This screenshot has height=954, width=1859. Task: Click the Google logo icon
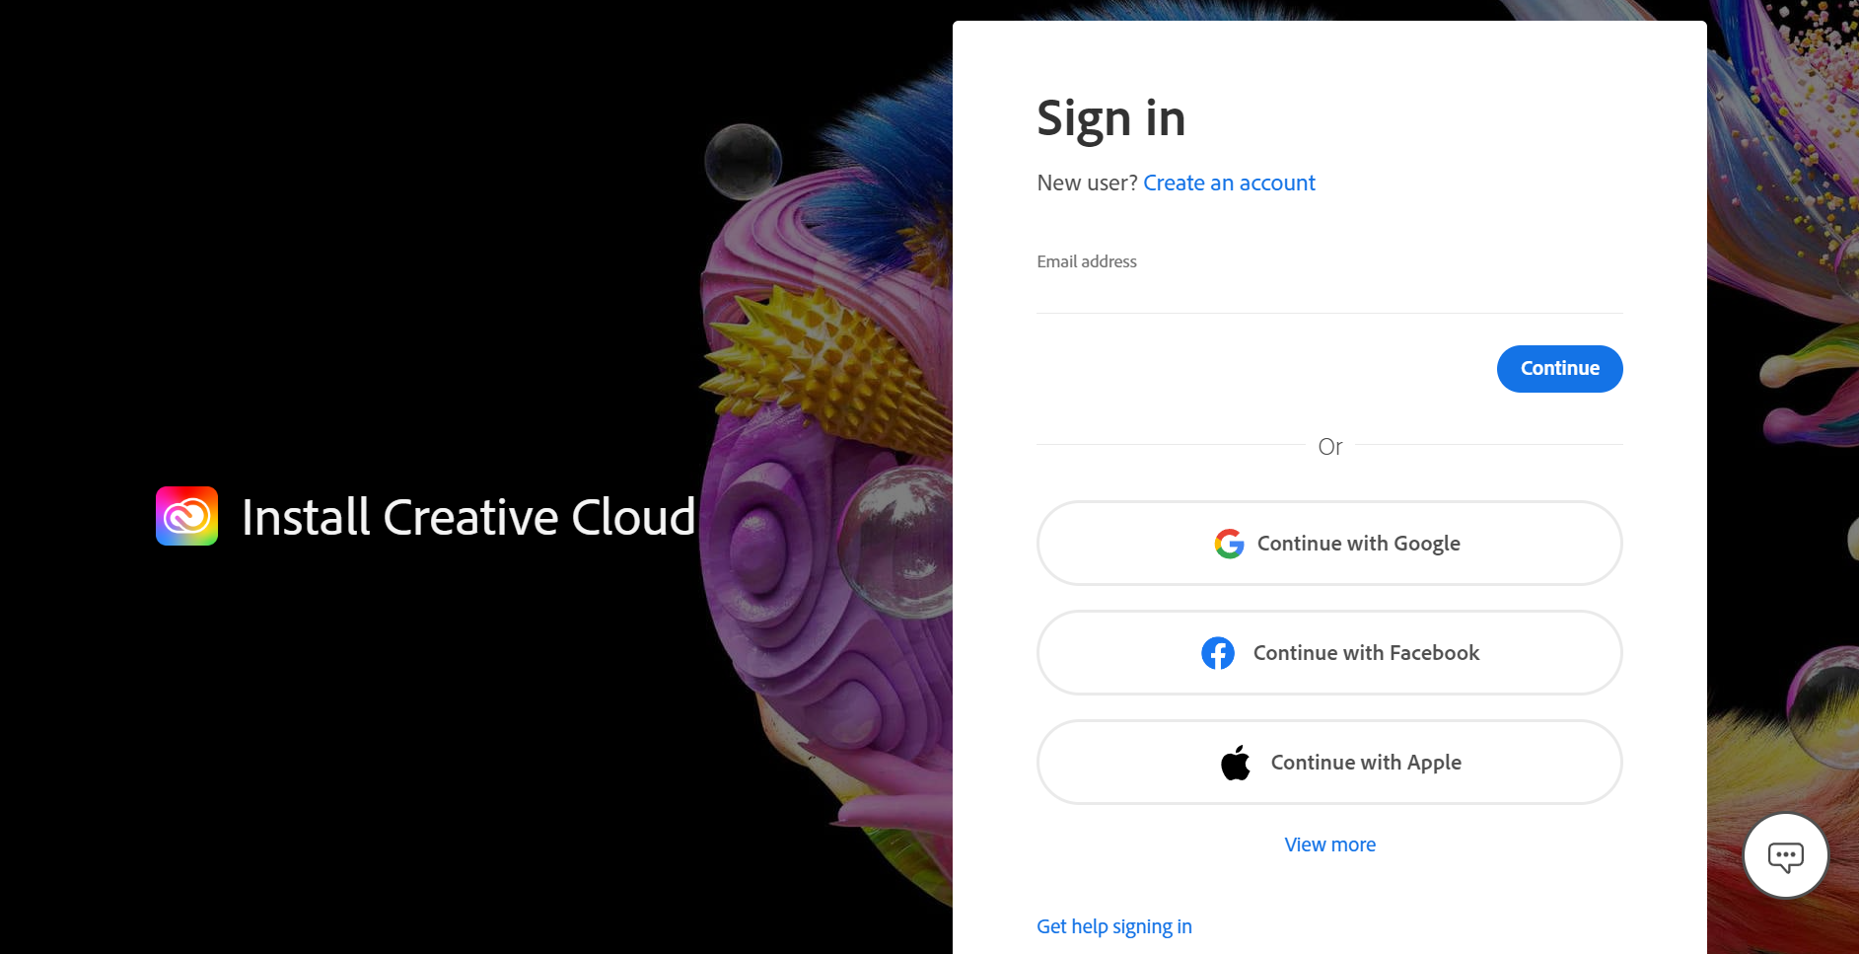click(x=1229, y=544)
